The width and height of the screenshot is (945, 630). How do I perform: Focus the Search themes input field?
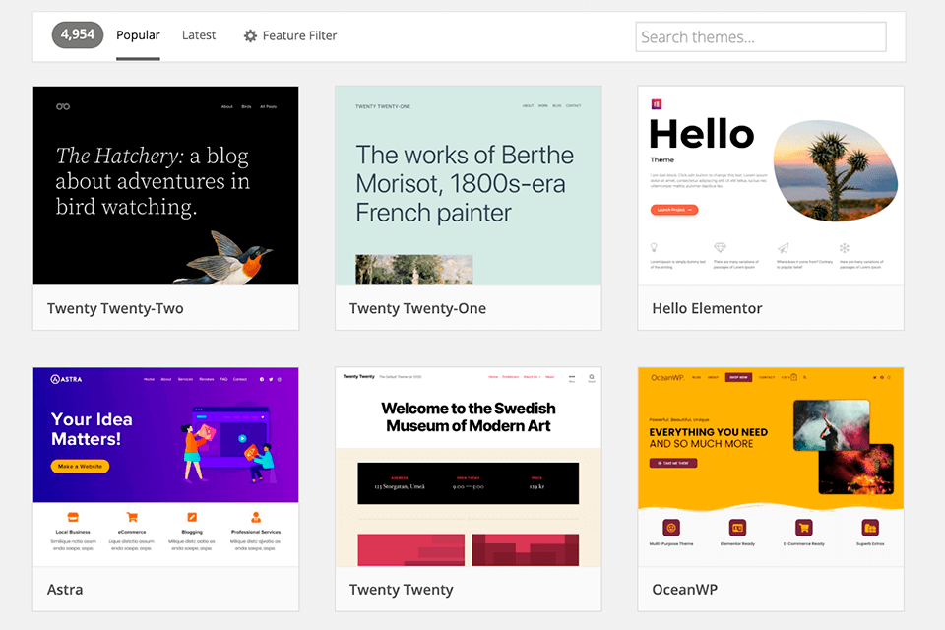(x=761, y=36)
